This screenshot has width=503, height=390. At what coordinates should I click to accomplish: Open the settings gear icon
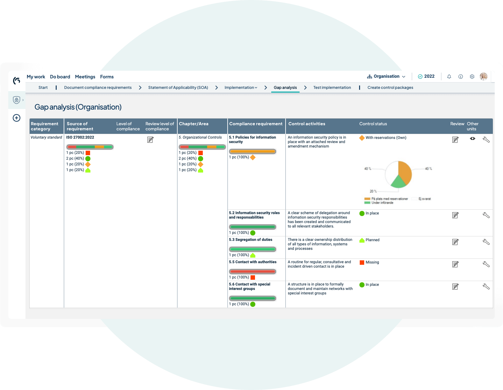(472, 76)
